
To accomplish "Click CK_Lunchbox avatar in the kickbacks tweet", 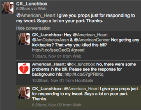I will click(24, 39).
